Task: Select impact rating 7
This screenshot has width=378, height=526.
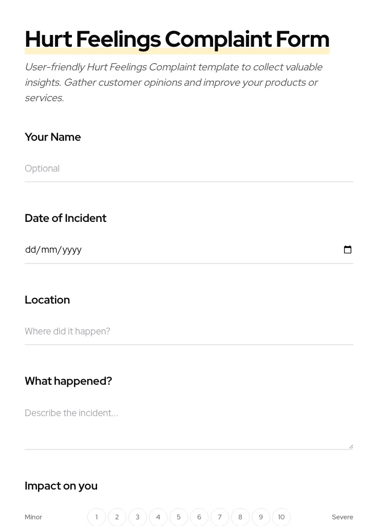Action: click(220, 517)
